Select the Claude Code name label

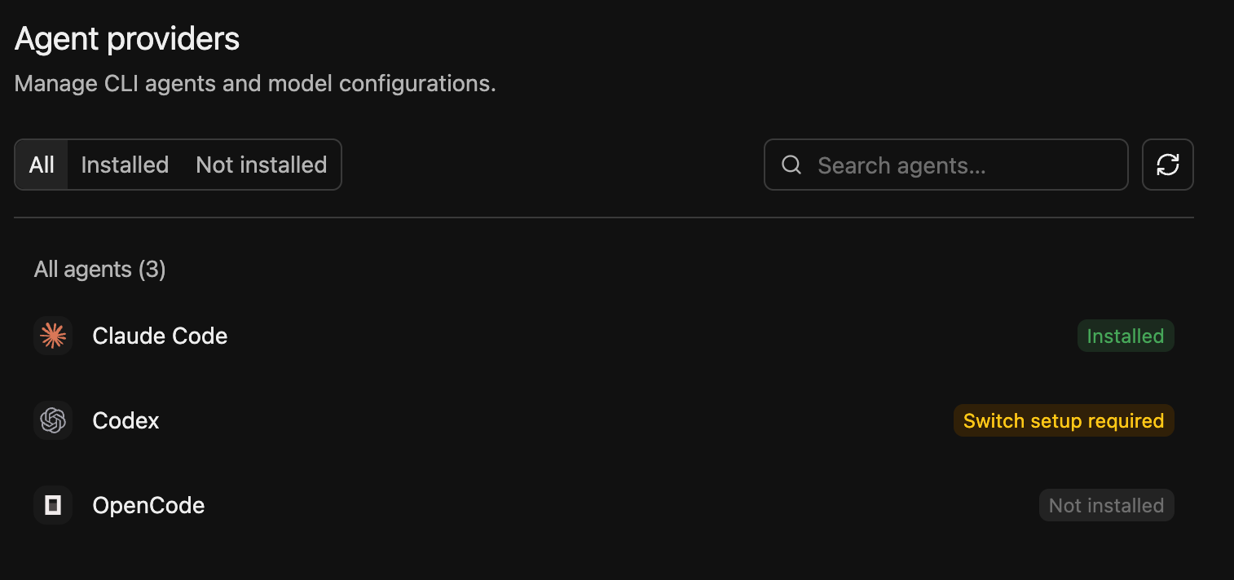[x=160, y=336]
